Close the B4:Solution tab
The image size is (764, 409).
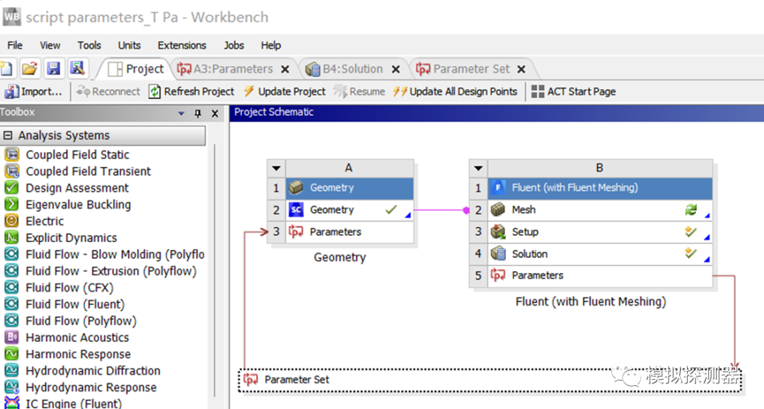coord(396,69)
